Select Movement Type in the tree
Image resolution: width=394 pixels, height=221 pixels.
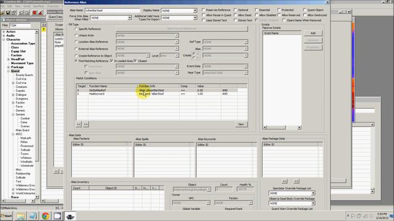22,63
